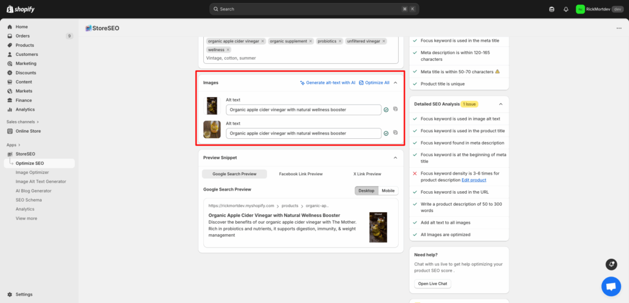This screenshot has height=303, width=629.
Task: Switch to Facebook Link Preview tab
Action: coord(300,174)
